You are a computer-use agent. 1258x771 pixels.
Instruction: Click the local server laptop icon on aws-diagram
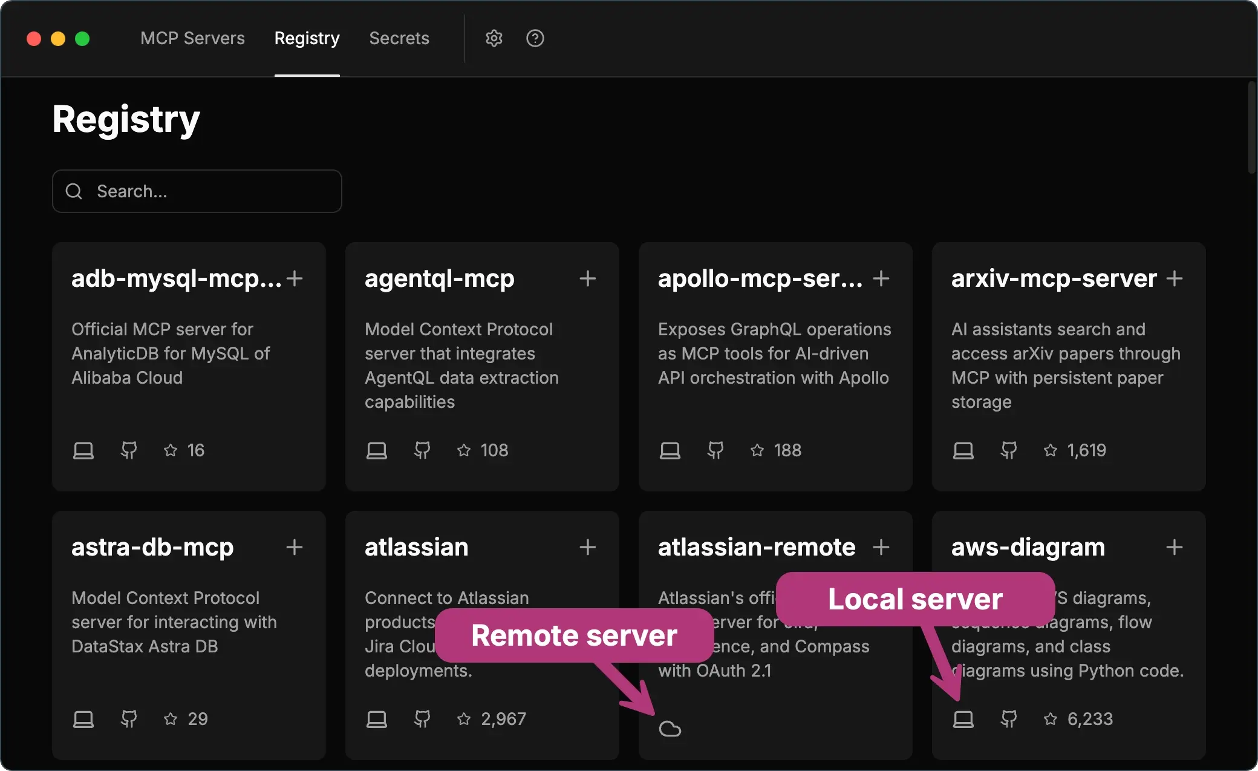click(963, 719)
